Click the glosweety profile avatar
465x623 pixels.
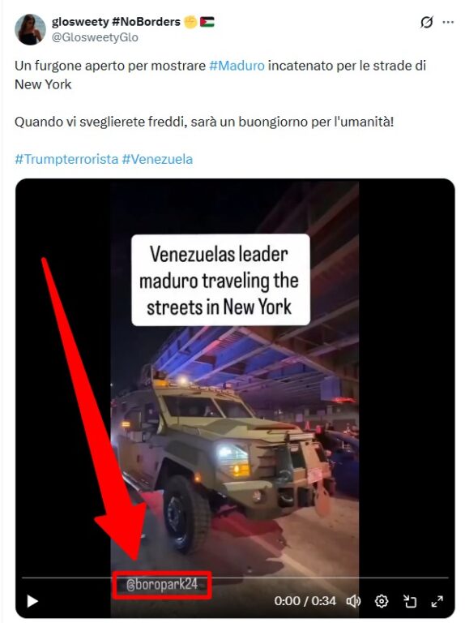[x=30, y=29]
